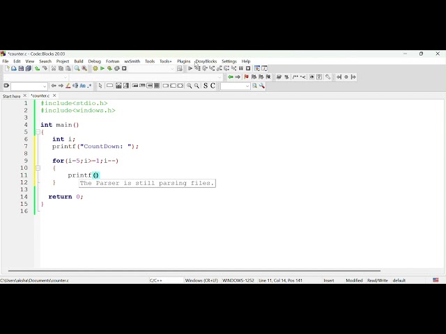Click the S source toggle icon
This screenshot has height=334, width=446.
pyautogui.click(x=206, y=86)
